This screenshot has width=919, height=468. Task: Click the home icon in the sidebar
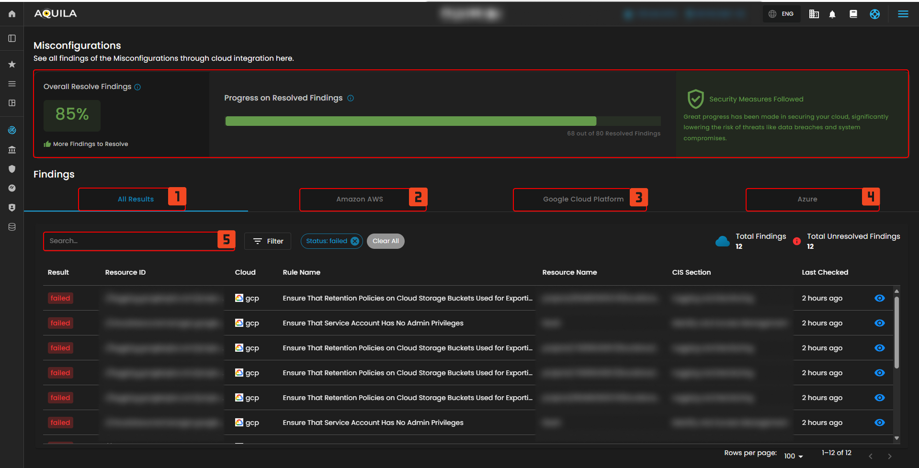[12, 14]
